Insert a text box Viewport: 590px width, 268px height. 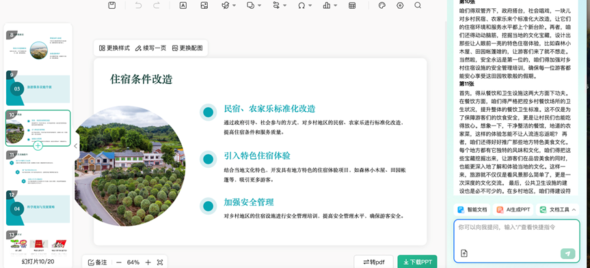183,5
